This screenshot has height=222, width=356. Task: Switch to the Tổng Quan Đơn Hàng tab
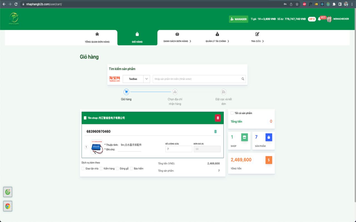[97, 38]
